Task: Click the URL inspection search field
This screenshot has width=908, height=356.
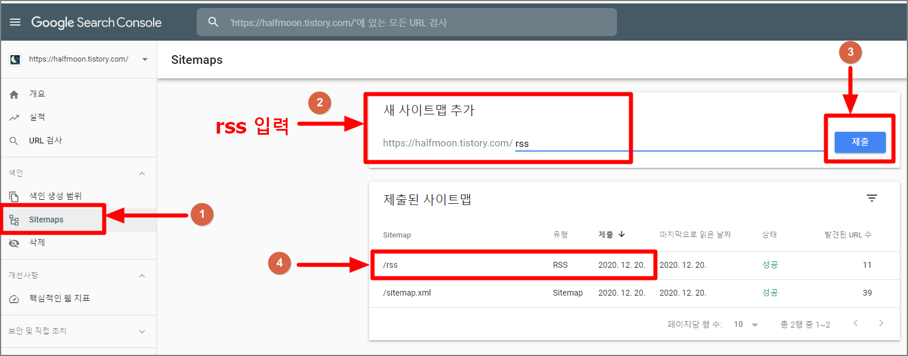Action: click(x=406, y=22)
